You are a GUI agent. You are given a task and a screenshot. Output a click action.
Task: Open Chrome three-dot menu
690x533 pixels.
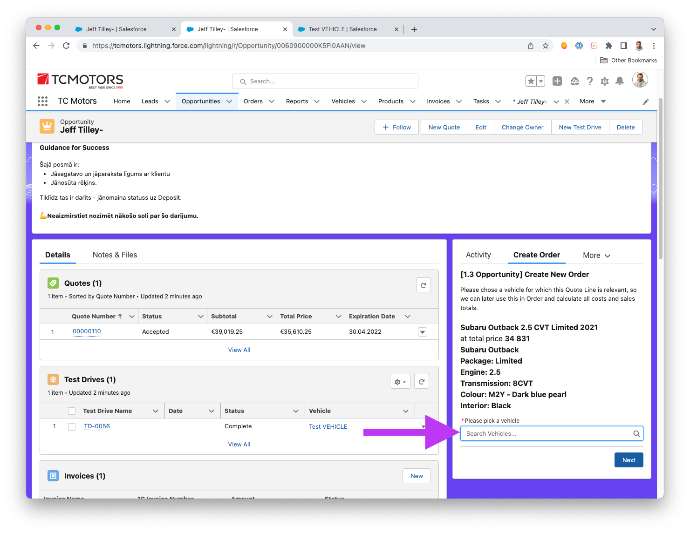[x=654, y=46]
